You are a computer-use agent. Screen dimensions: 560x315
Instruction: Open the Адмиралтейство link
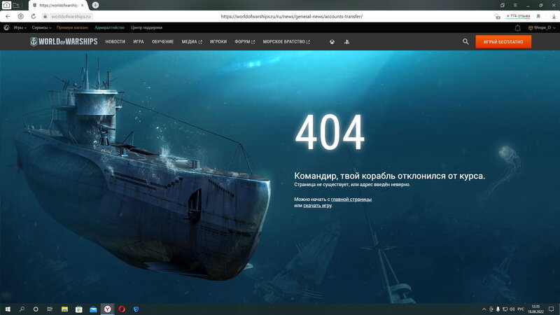tap(109, 27)
